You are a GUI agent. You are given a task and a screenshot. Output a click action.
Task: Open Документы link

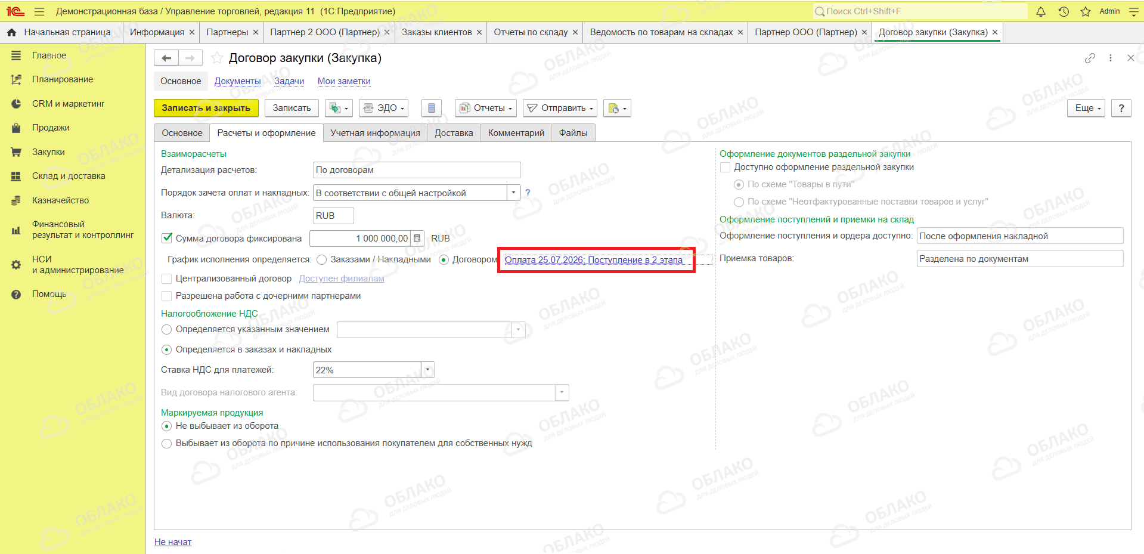pyautogui.click(x=237, y=81)
